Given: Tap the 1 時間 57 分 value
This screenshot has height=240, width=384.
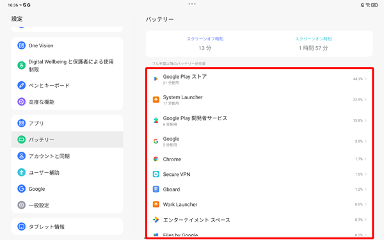Looking at the screenshot, I should click(x=313, y=48).
